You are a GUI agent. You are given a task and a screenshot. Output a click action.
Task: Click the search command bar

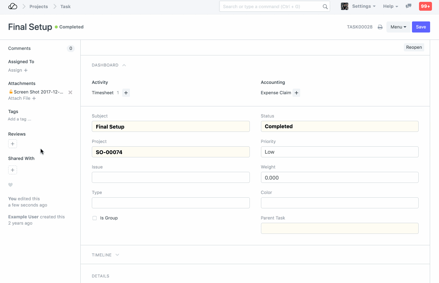point(272,6)
